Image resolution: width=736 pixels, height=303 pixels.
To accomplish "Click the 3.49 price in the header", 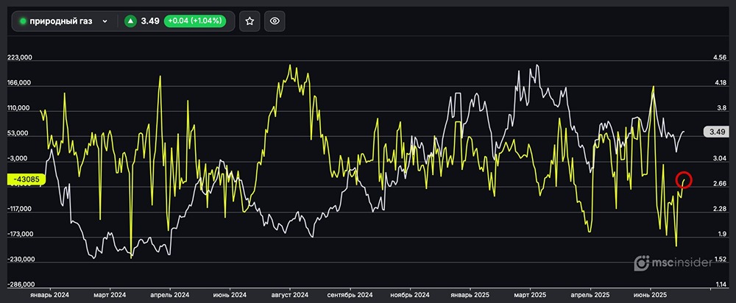I will click(x=149, y=21).
